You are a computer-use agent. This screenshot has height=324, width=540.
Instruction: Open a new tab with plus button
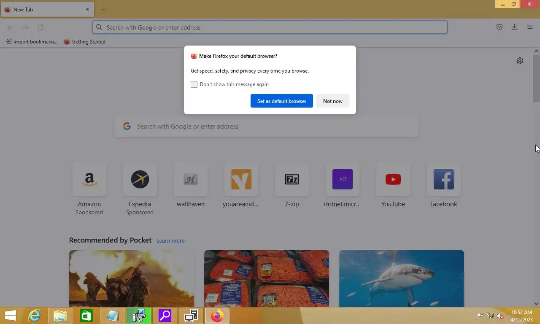point(103,9)
